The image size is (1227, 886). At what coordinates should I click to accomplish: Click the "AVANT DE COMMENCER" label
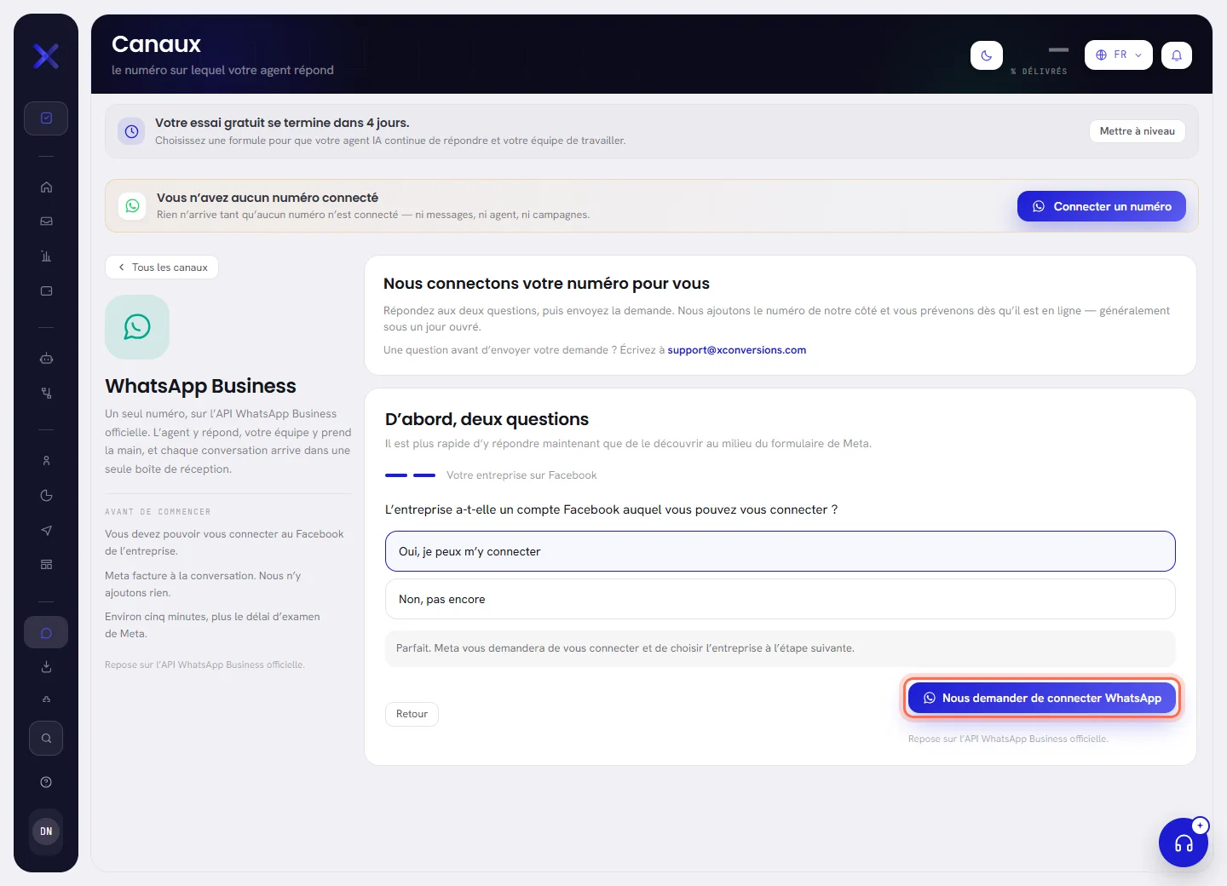click(x=158, y=512)
